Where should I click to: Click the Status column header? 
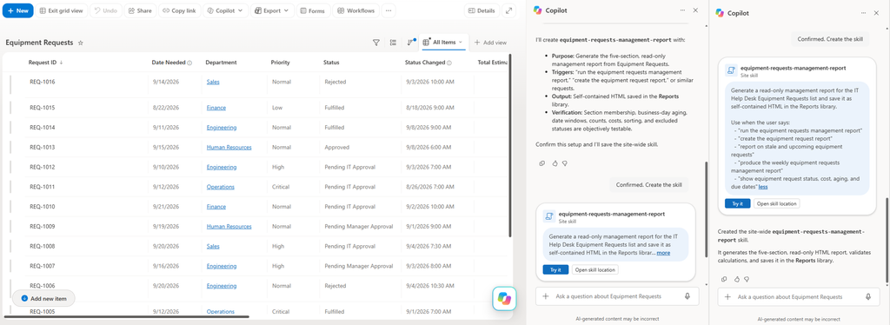pyautogui.click(x=331, y=63)
